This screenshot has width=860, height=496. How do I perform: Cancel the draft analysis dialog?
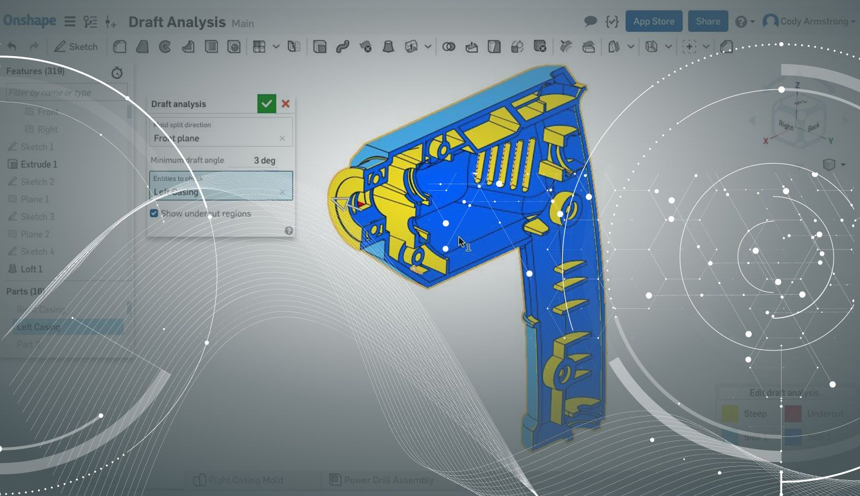point(285,104)
